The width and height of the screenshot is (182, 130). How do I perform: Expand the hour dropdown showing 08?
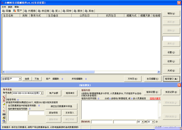point(143,122)
